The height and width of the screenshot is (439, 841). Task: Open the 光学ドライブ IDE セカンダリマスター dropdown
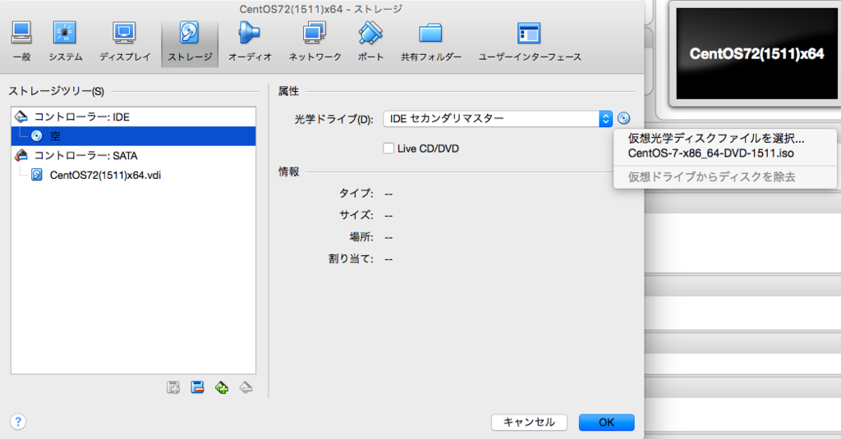tap(498, 118)
